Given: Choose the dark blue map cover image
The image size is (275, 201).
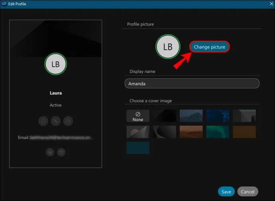Looking at the screenshot, I should tap(218, 116).
